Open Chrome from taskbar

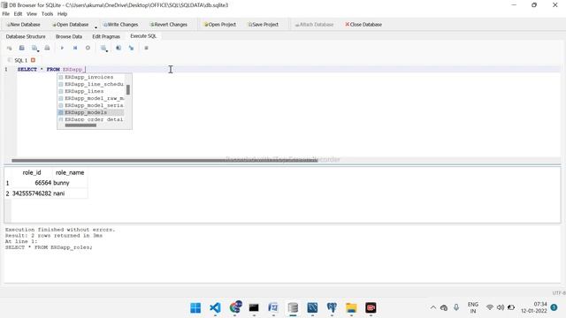pyautogui.click(x=235, y=307)
